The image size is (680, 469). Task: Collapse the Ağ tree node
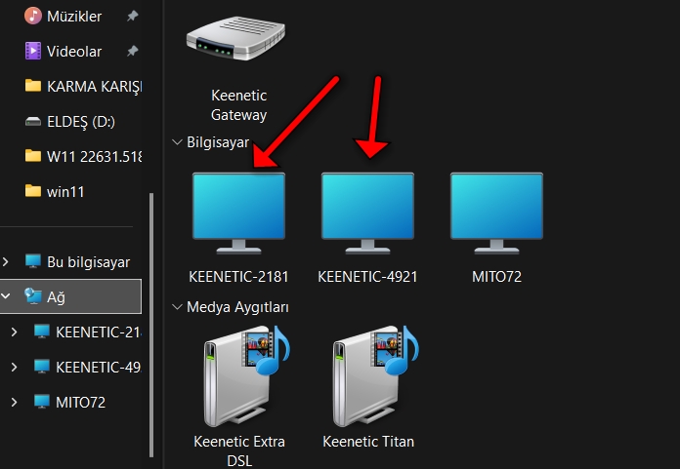(7, 296)
